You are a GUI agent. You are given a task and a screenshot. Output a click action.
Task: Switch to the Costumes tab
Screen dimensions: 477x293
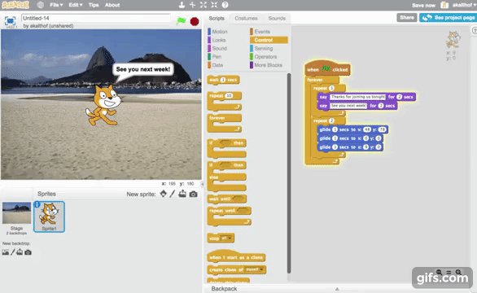(246, 18)
